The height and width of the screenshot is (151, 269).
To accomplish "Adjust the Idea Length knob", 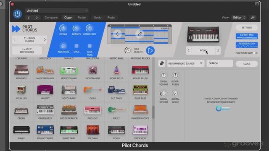I will tap(128, 50).
